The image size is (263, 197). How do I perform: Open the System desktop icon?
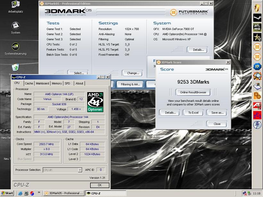(16, 26)
